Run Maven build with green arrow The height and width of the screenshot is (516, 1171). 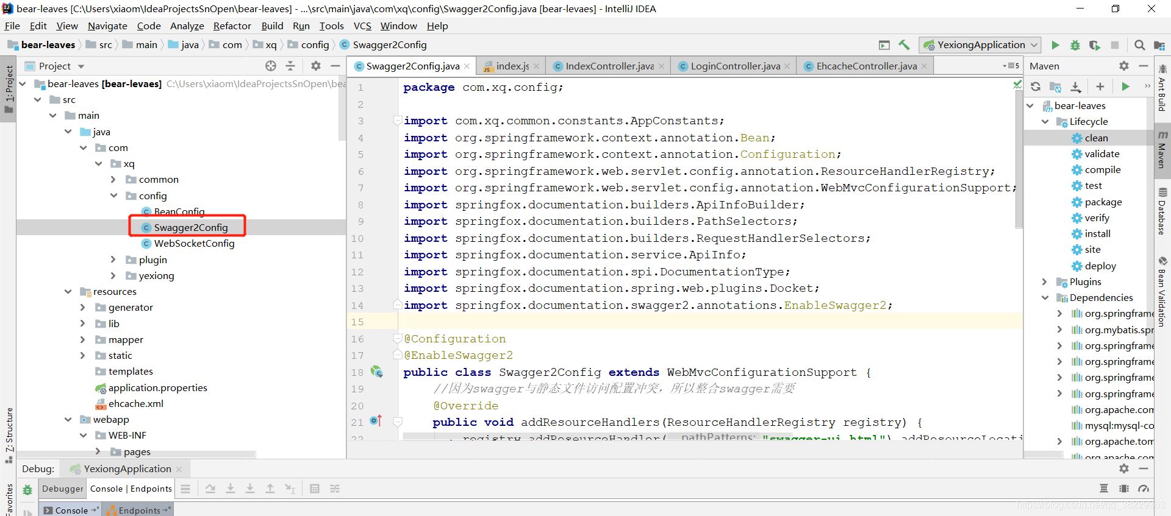(x=1125, y=87)
